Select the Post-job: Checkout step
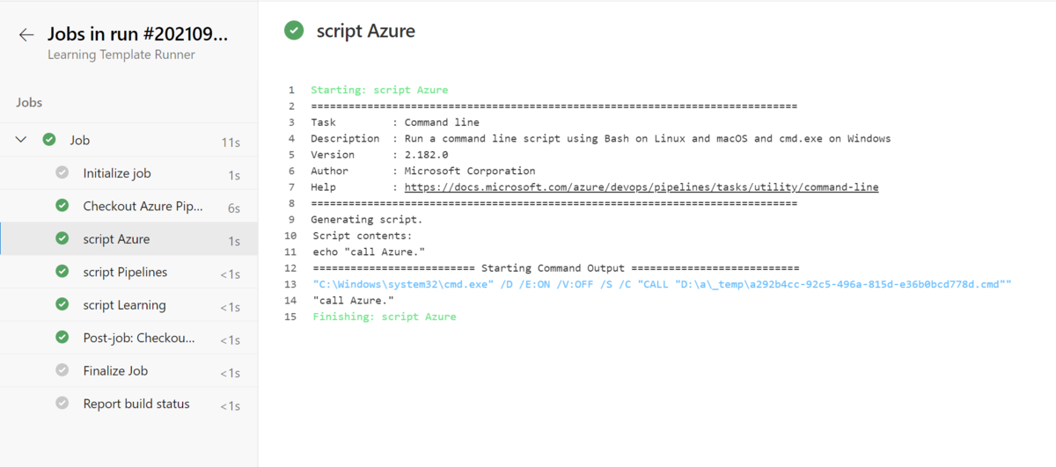1056x467 pixels. [x=139, y=338]
